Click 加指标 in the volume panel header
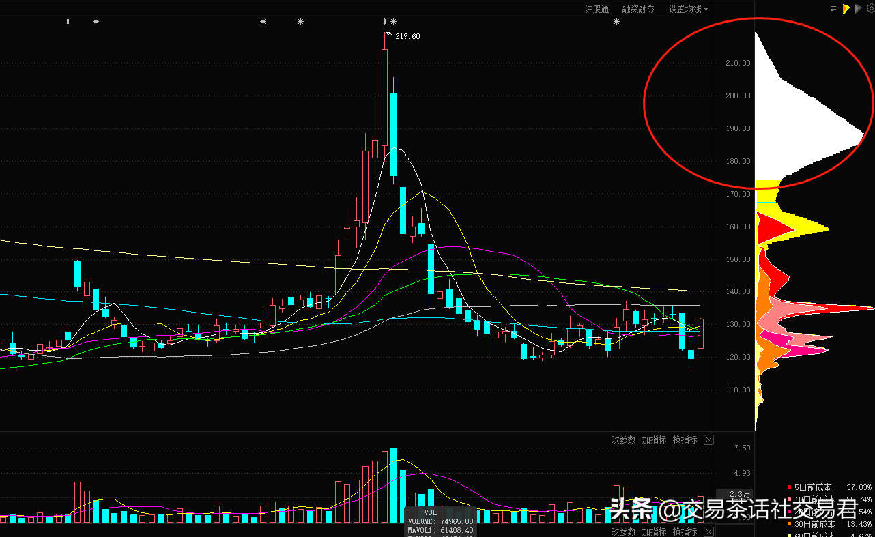The width and height of the screenshot is (875, 537). click(x=654, y=439)
